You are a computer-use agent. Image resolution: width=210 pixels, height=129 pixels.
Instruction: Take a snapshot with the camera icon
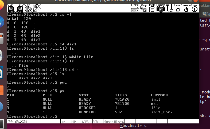[161, 8]
